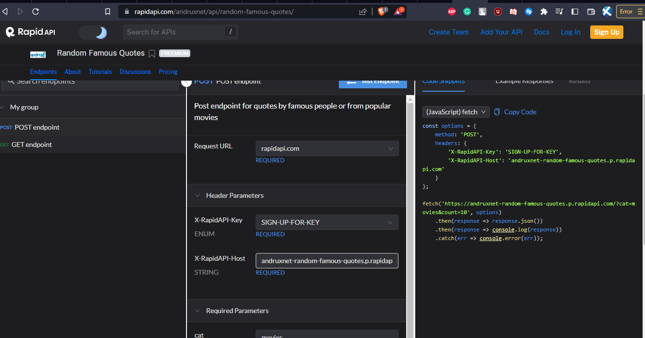Viewport: 645px width, 338px height.
Task: Click the X-RapidAPI-Host input field
Action: point(327,261)
